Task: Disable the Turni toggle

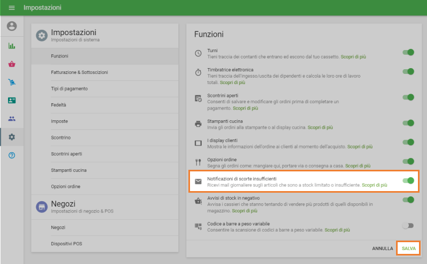Action: 408,53
